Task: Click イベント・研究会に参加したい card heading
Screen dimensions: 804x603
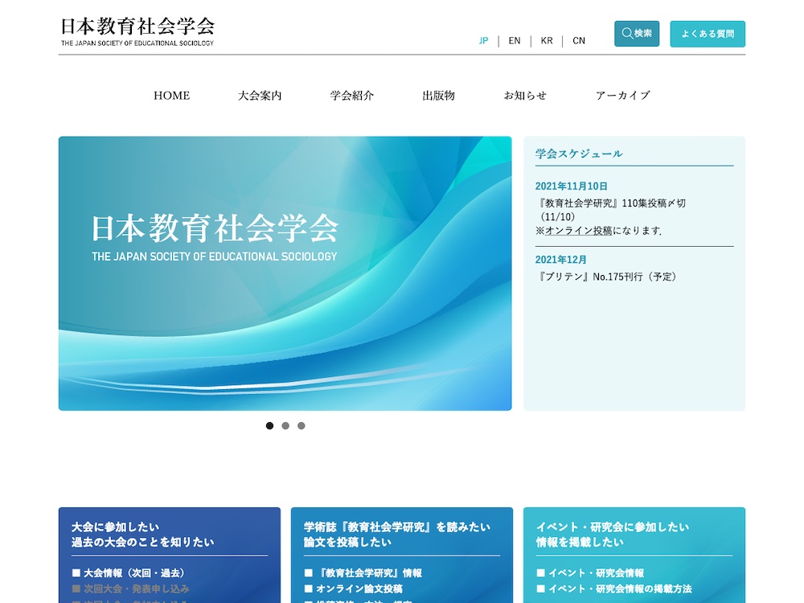Action: [x=612, y=527]
